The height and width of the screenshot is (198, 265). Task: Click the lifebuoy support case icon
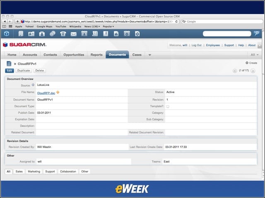tap(137, 34)
